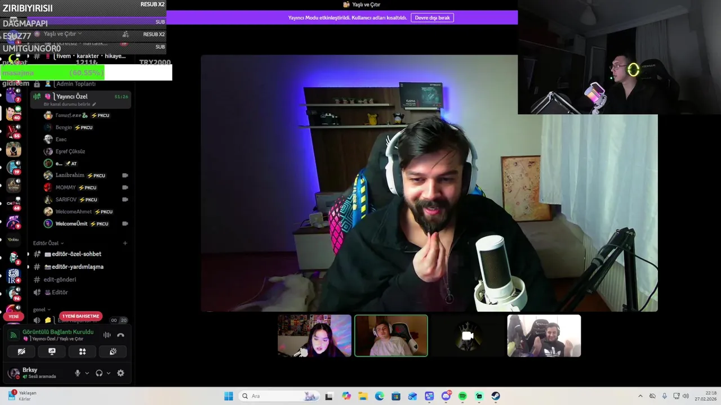Start screen share from voice panel
Viewport: 721px width, 405px height.
tap(52, 352)
